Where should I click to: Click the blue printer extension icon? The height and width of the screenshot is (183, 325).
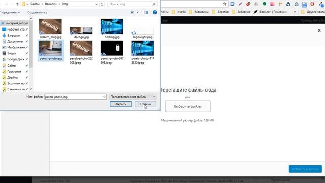click(304, 4)
